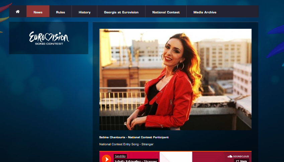Image resolution: width=284 pixels, height=162 pixels.
Task: Click the Sandriko artist link
Action: (120, 156)
